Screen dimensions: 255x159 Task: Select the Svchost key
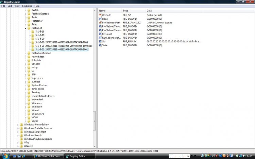click(x=36, y=82)
